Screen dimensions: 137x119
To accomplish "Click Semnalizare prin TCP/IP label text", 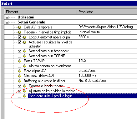I will tap(47, 56).
